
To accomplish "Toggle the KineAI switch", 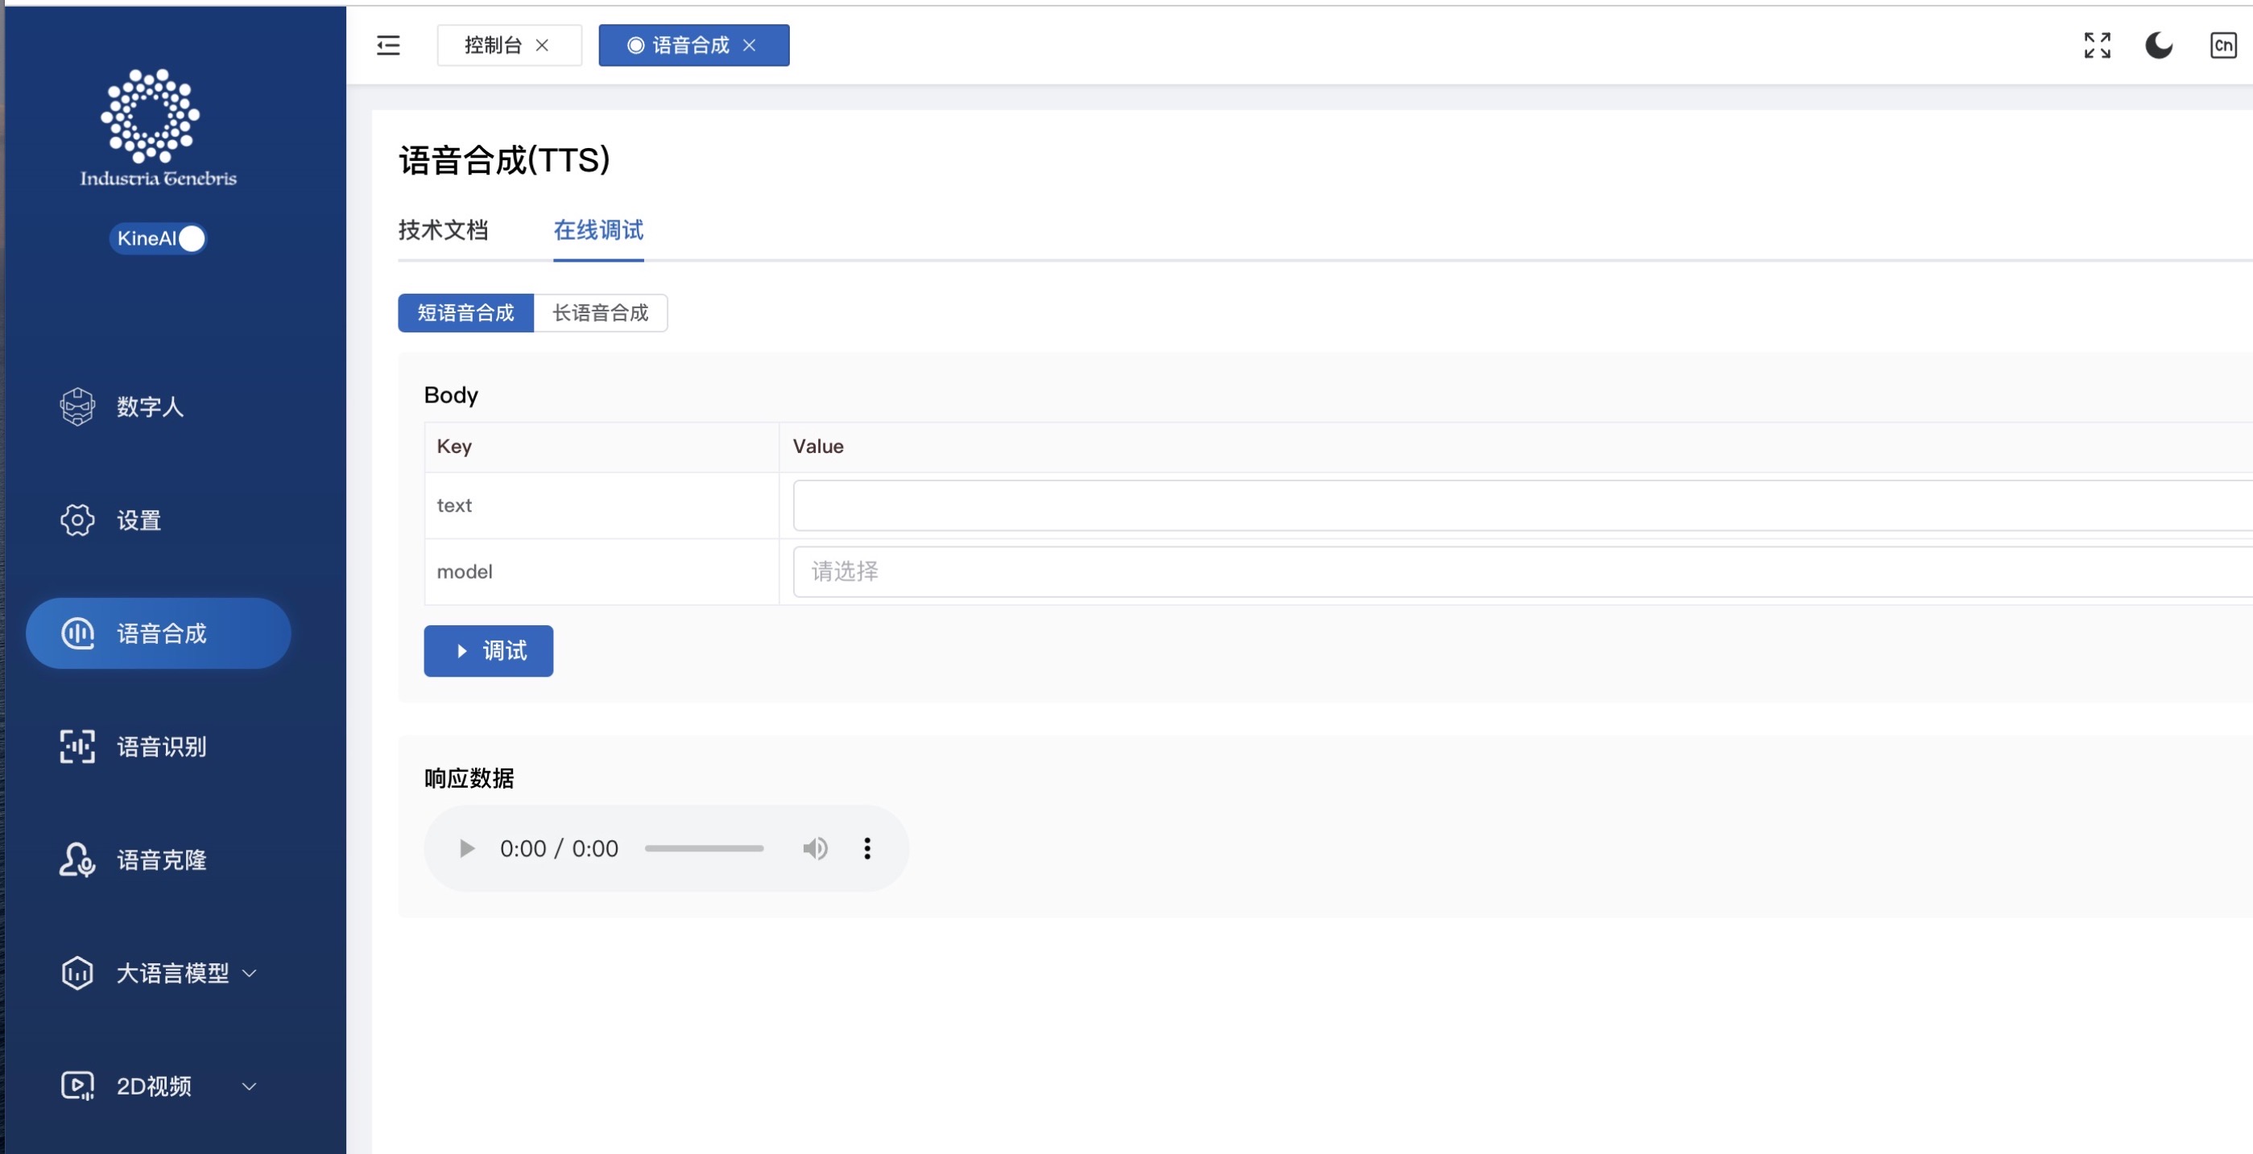I will [x=159, y=237].
